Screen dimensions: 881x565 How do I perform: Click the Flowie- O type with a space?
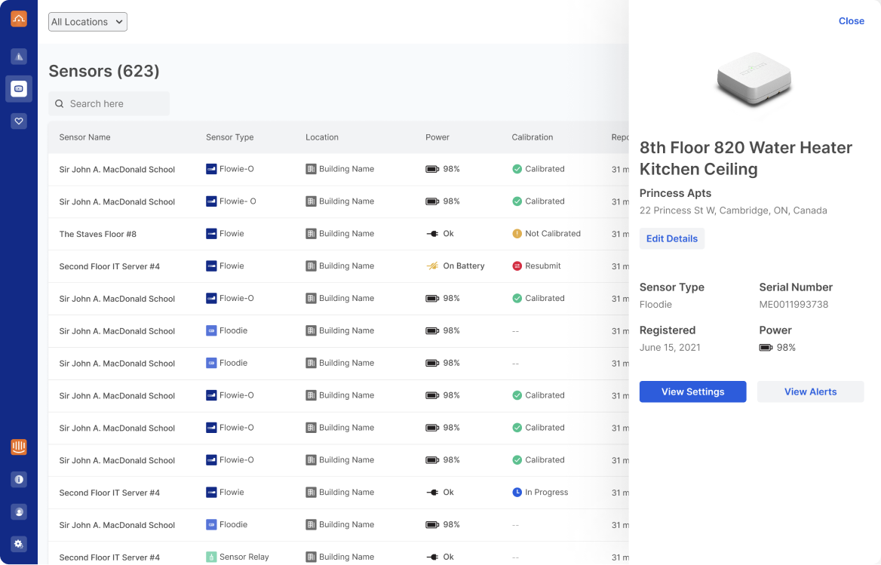[238, 201]
